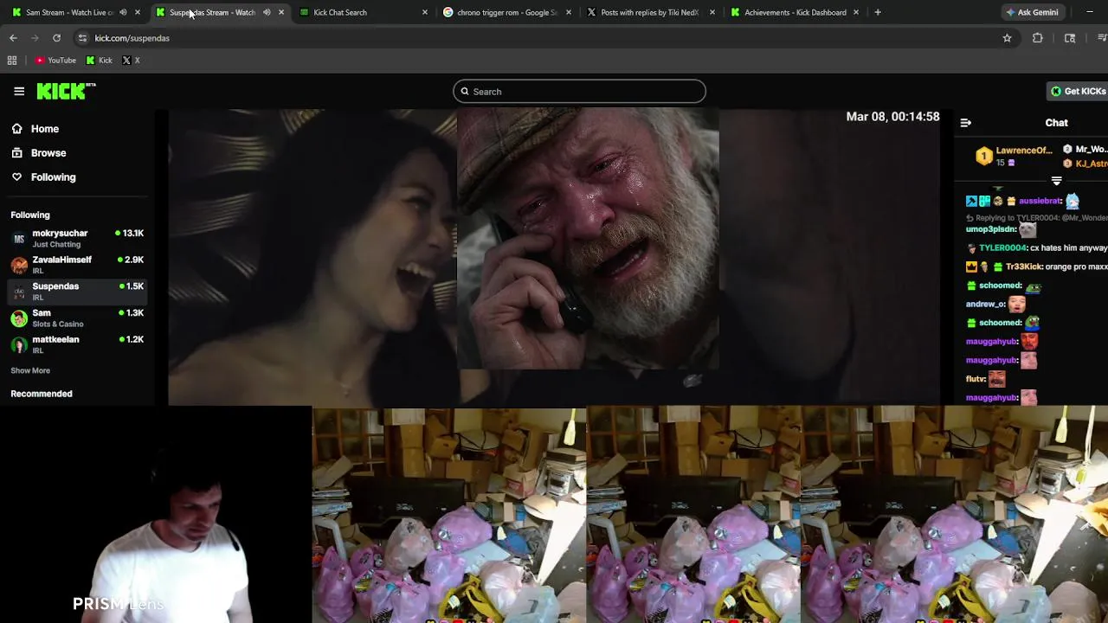Image resolution: width=1108 pixels, height=623 pixels.
Task: Open the Kick hamburger menu
Action: point(19,91)
